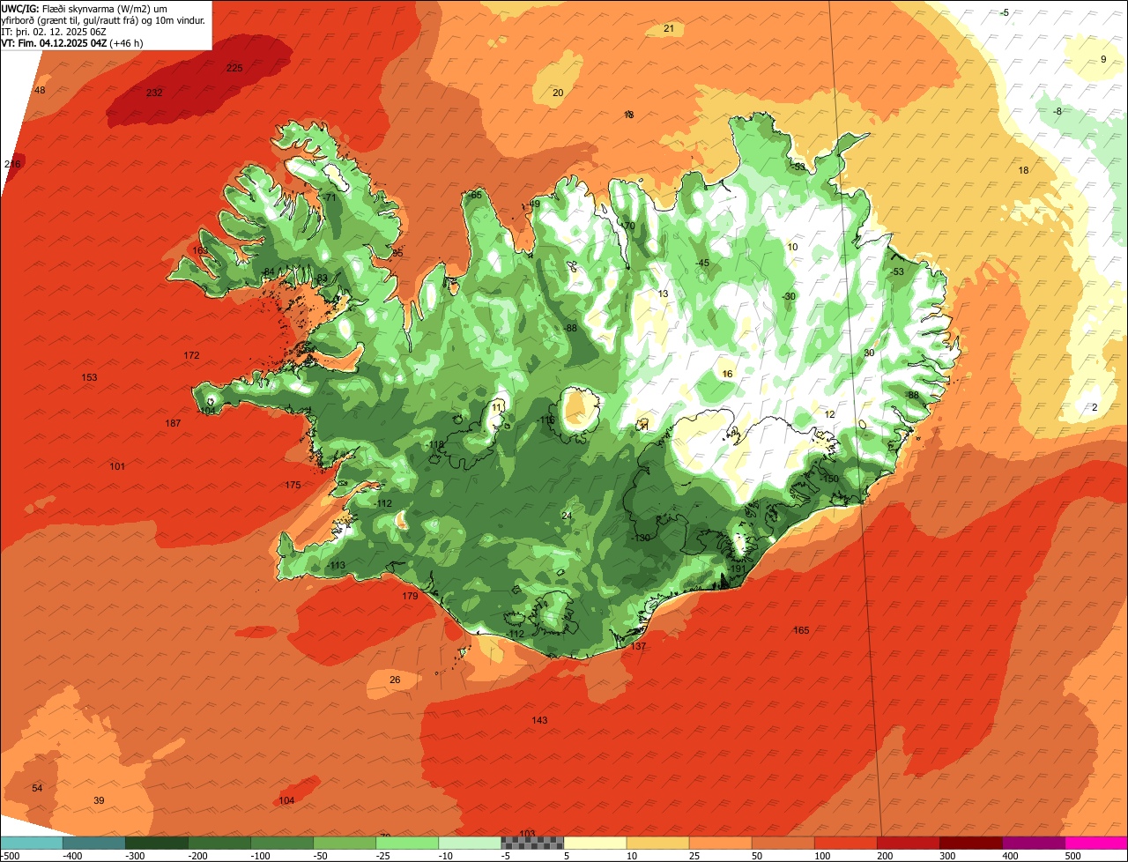This screenshot has height=862, width=1128.
Task: Click the map value -71 in Westfjords
Action: click(330, 197)
